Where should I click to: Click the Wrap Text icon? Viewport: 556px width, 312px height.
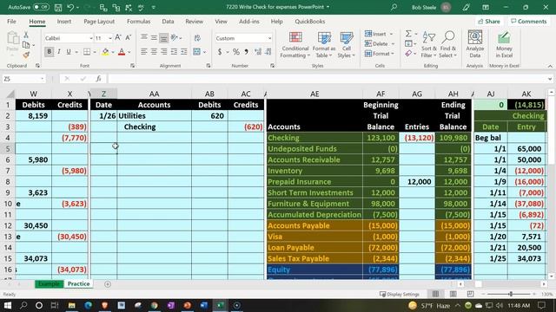197,38
